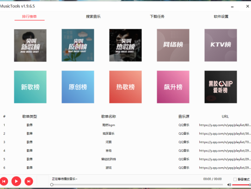The image size is (251, 189).
Task: Select the 曾经的矜持 playlist name
Action: (x=109, y=159)
